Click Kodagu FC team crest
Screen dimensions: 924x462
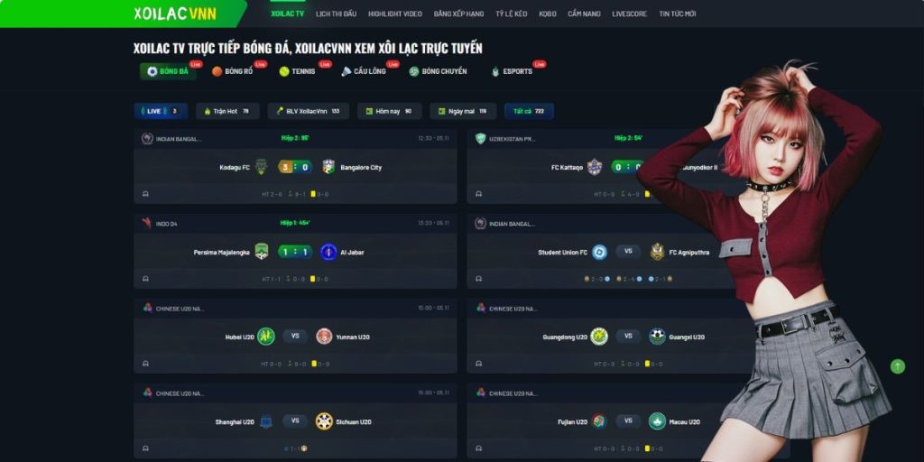(x=261, y=167)
